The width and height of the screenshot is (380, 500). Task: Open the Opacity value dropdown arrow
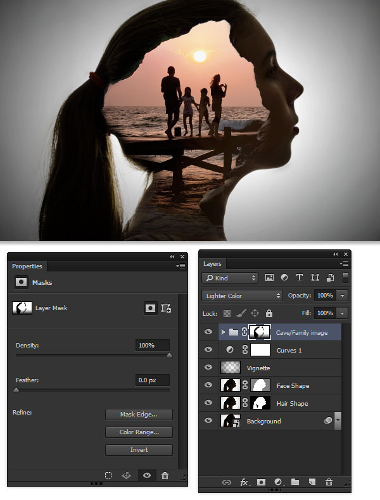tap(343, 296)
